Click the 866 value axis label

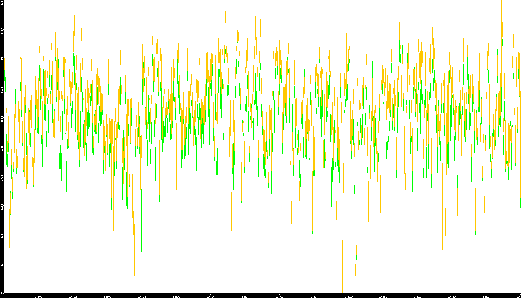click(2, 236)
